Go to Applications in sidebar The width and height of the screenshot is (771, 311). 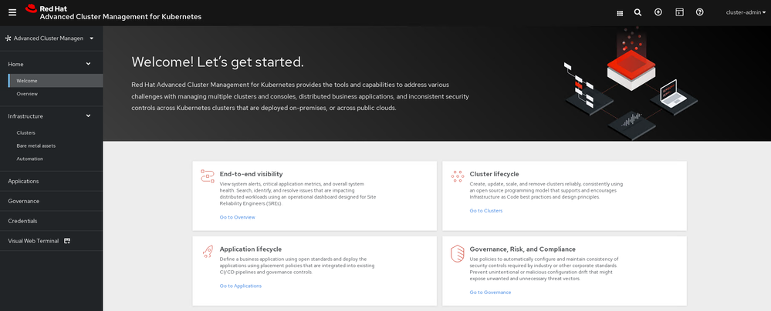(51, 181)
